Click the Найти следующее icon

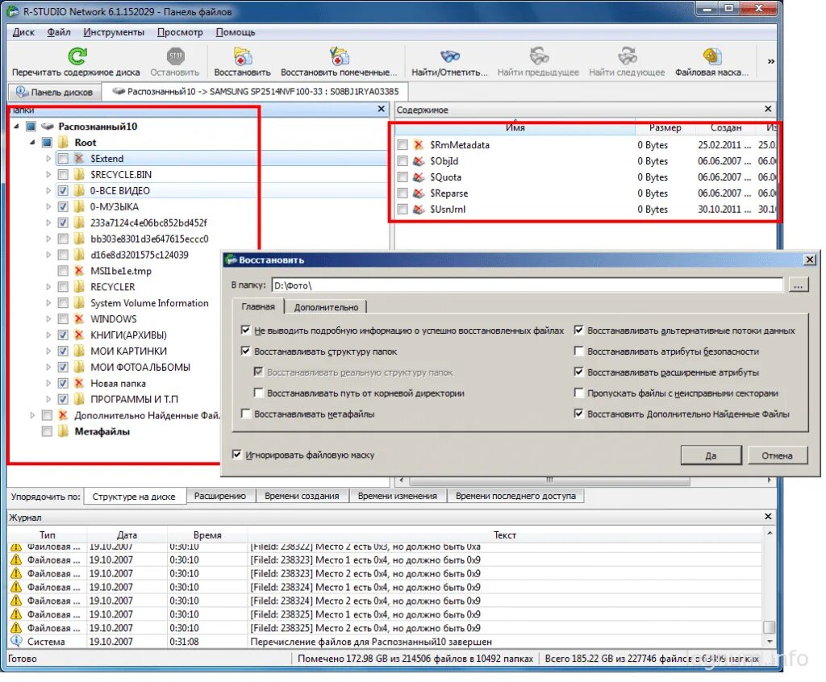tap(627, 56)
